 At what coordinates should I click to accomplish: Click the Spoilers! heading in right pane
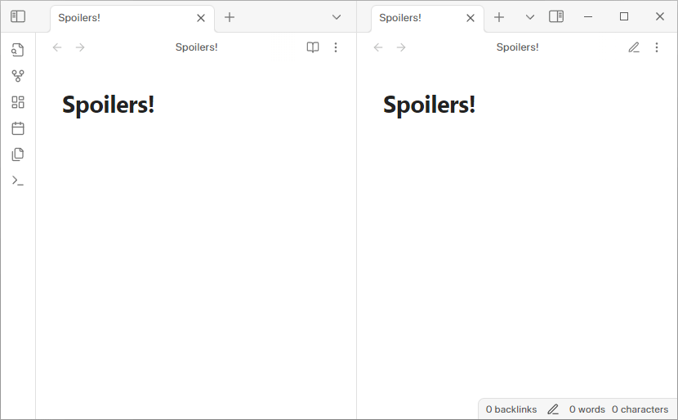click(x=429, y=105)
